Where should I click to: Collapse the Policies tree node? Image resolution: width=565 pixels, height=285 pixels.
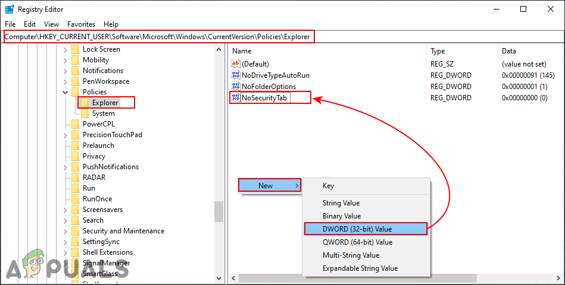pyautogui.click(x=65, y=93)
